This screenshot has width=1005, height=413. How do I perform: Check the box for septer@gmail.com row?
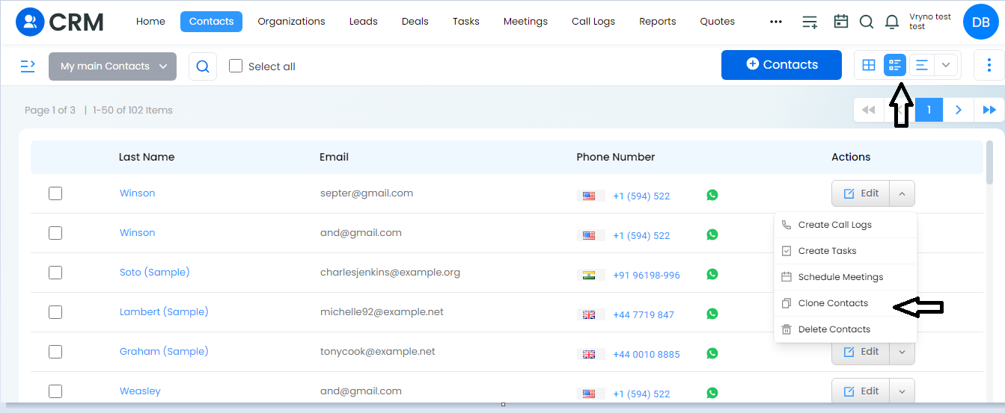point(55,193)
